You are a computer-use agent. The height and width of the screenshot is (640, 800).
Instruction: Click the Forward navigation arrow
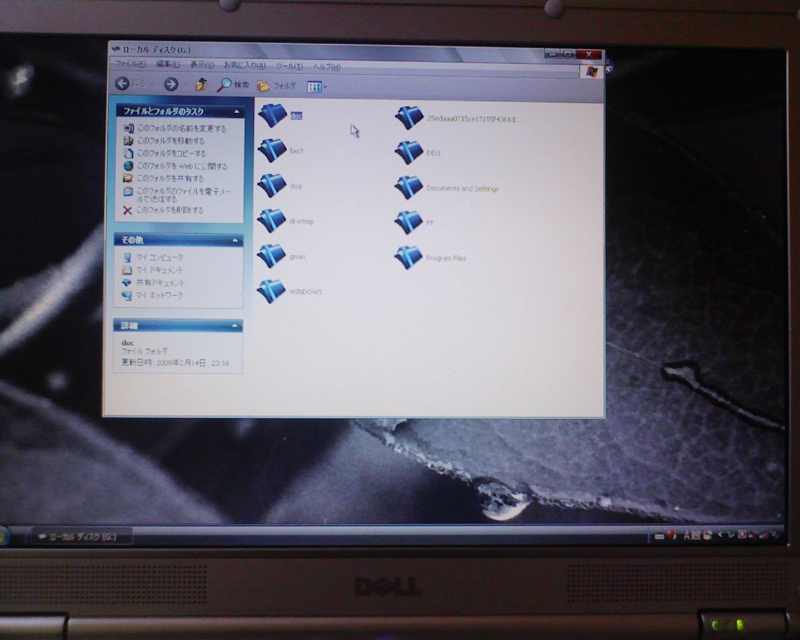click(171, 84)
